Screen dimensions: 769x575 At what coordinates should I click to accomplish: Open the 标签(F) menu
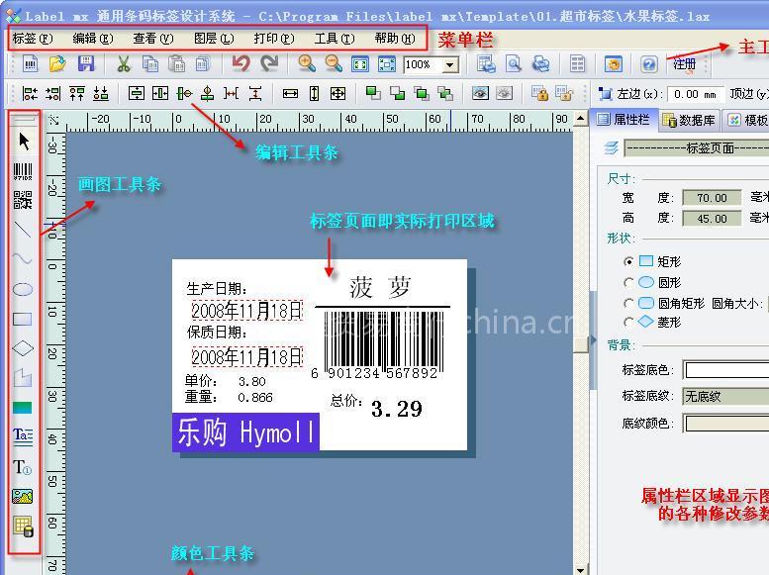click(x=33, y=39)
